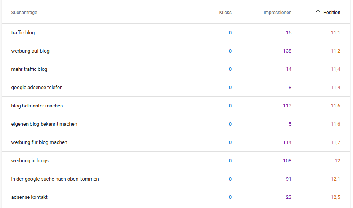Sort table by Klicks column header
Image resolution: width=353 pixels, height=208 pixels.
[x=225, y=13]
